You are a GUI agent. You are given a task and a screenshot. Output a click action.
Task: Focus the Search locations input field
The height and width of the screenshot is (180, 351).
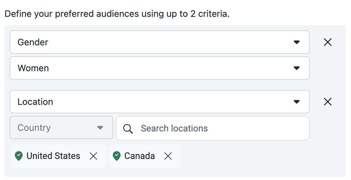pos(213,129)
